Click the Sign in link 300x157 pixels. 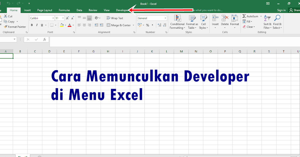[x=281, y=10]
